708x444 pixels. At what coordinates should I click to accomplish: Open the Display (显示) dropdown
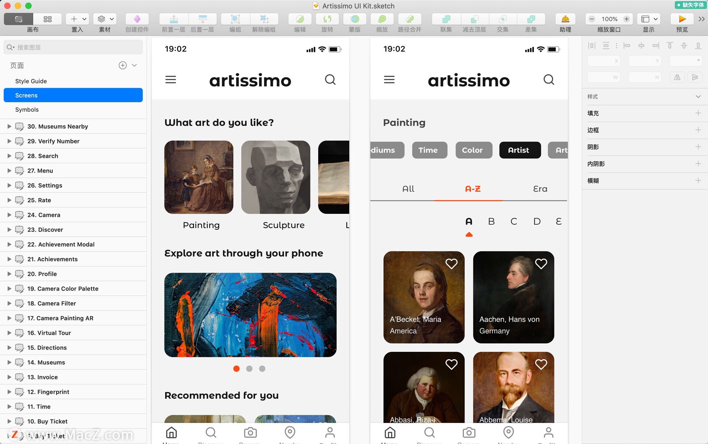tap(649, 19)
